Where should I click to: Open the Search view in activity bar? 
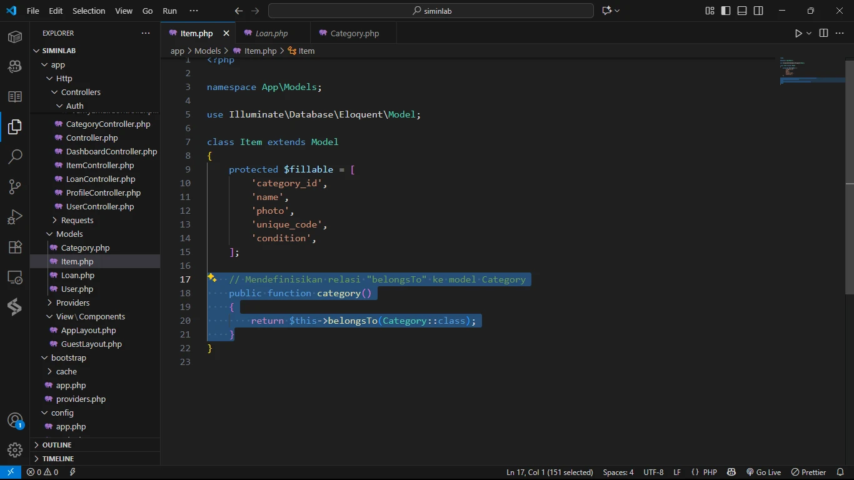(x=15, y=157)
